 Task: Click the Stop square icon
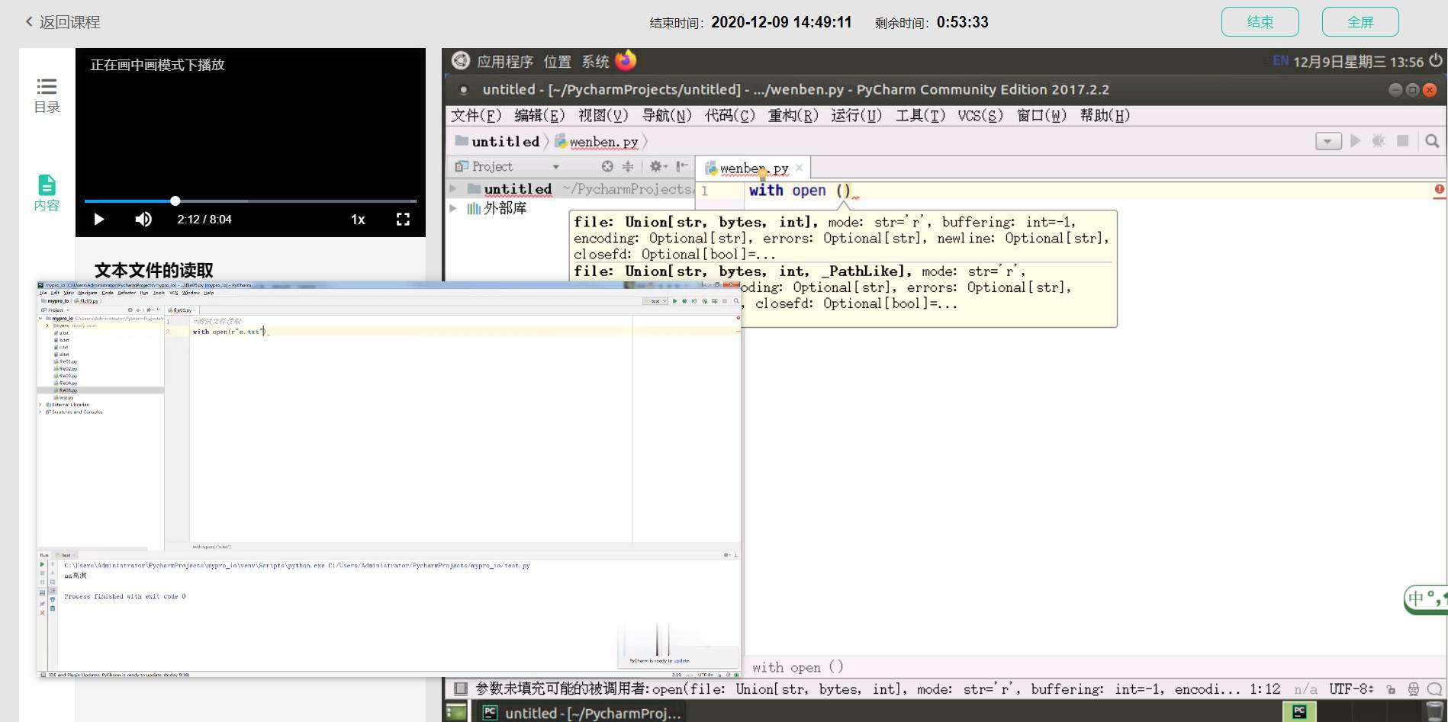click(1402, 141)
